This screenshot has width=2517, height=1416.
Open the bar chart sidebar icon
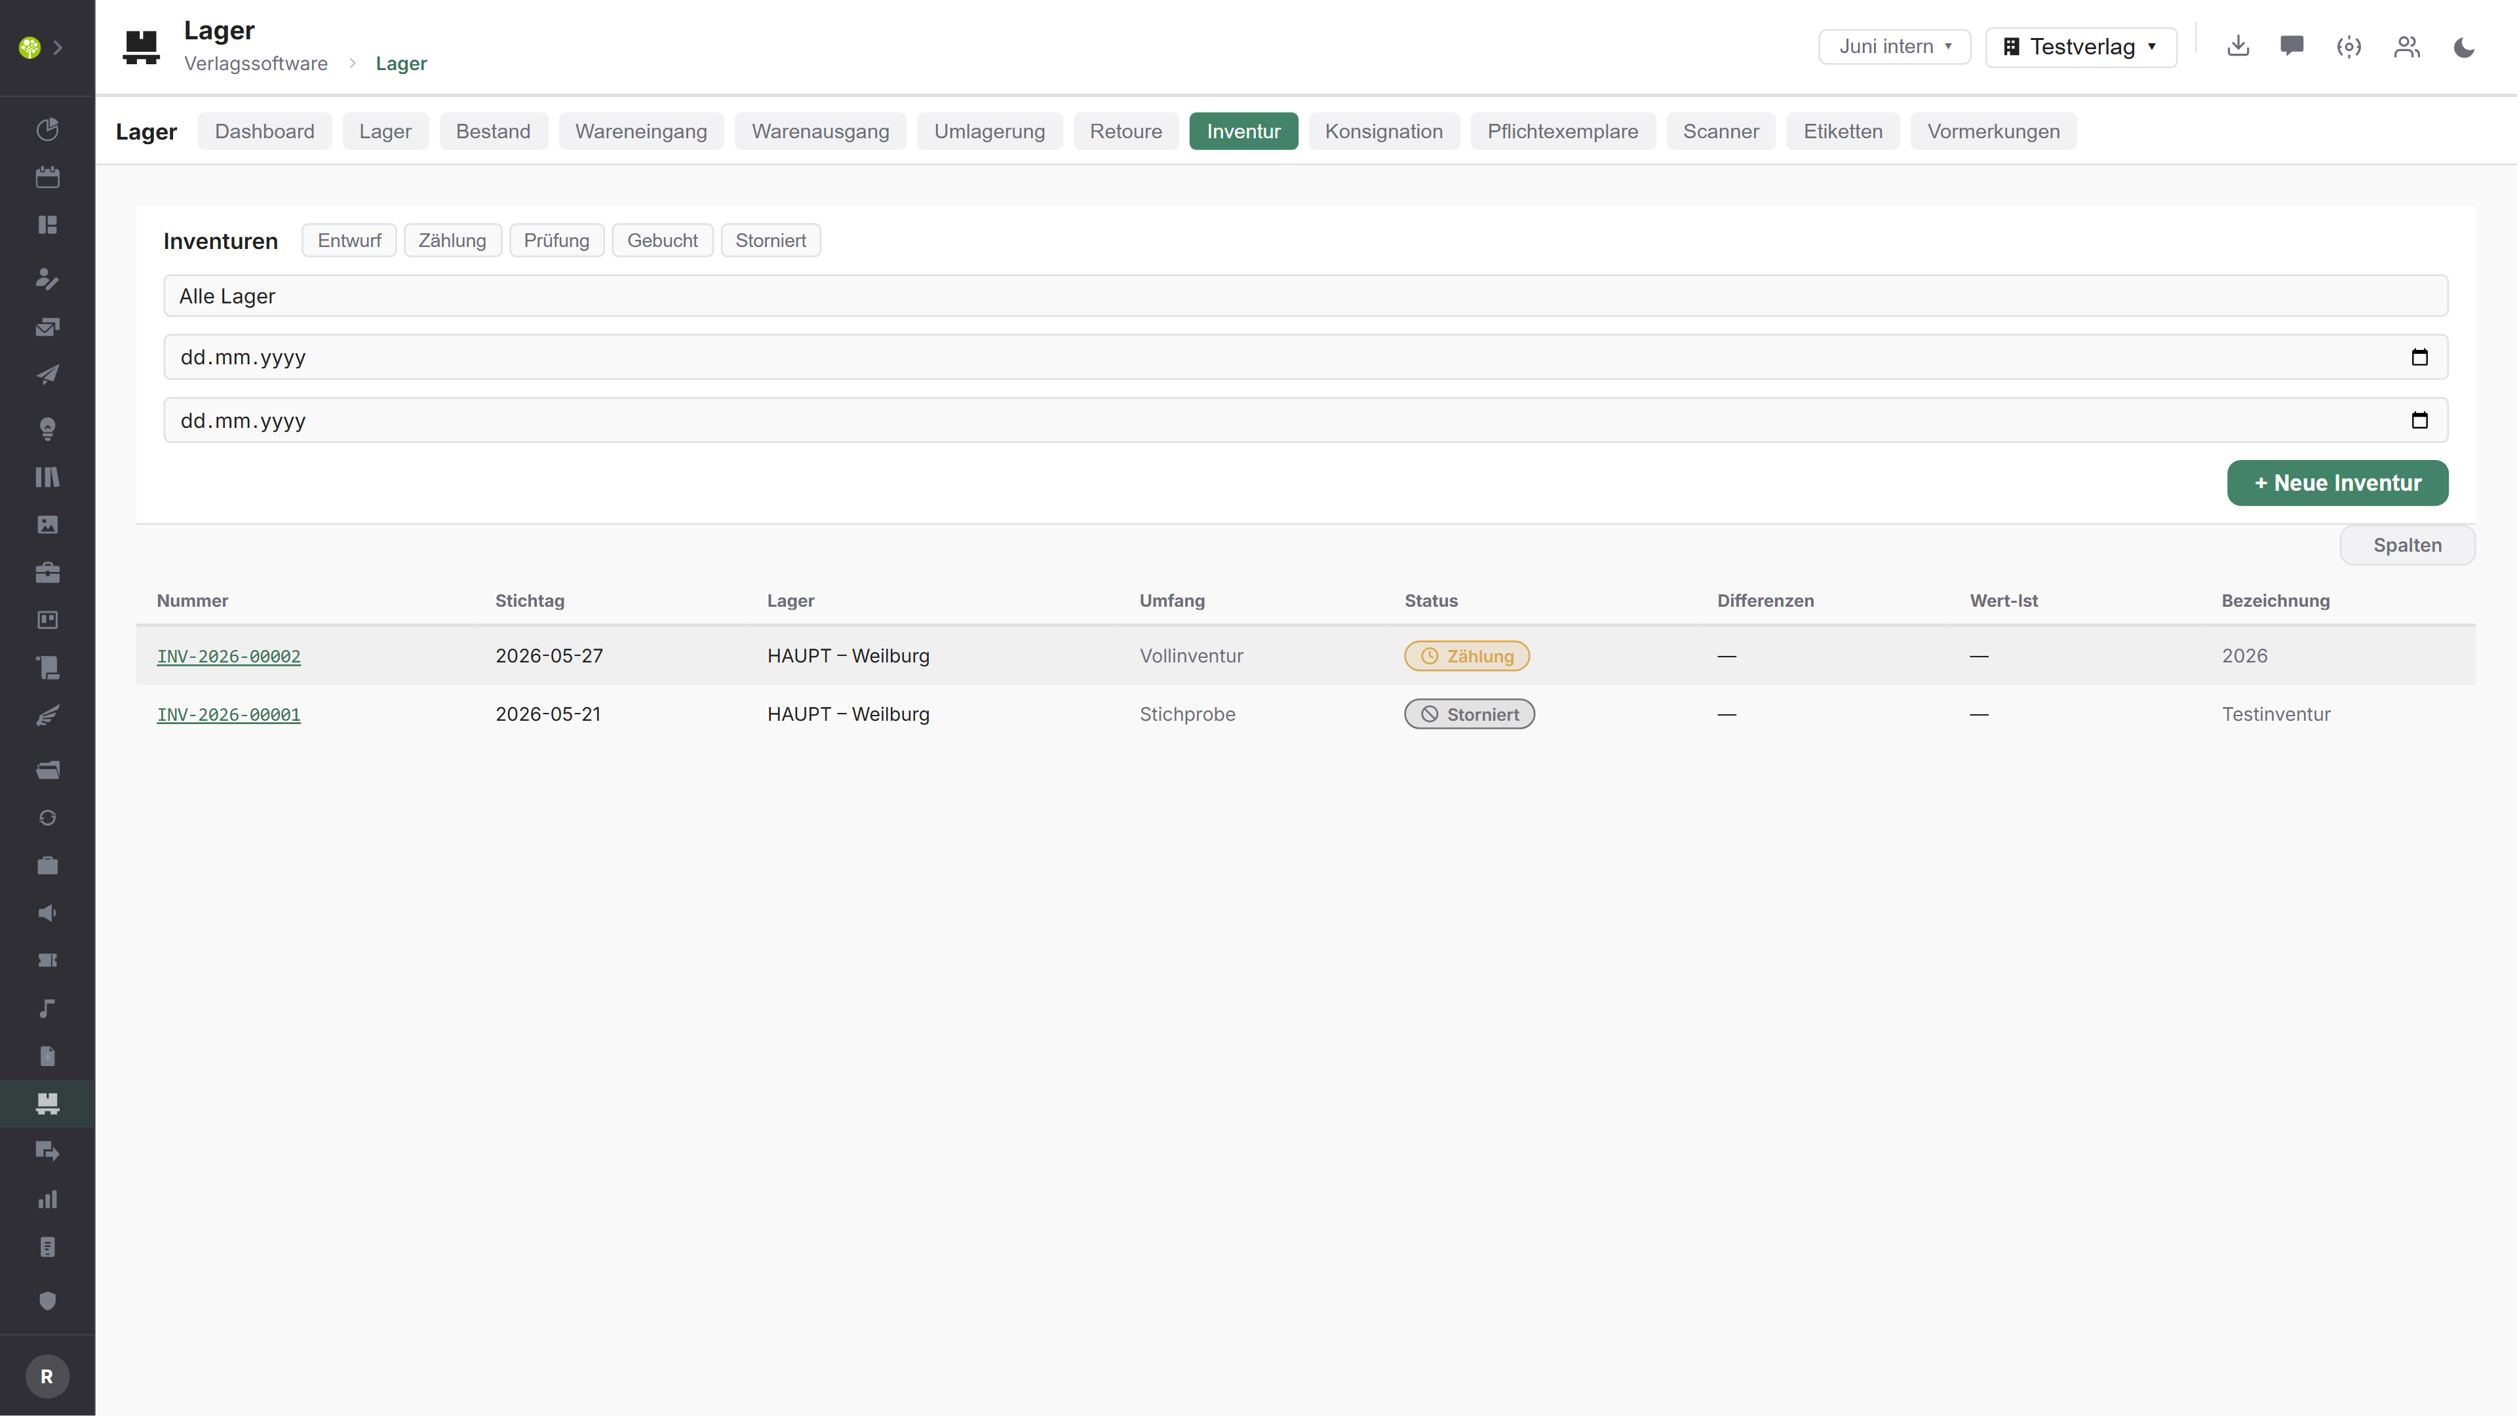[47, 1199]
